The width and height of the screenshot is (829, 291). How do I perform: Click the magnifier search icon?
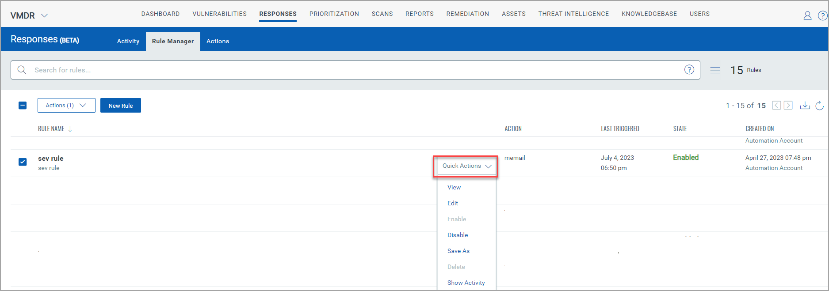tap(22, 70)
